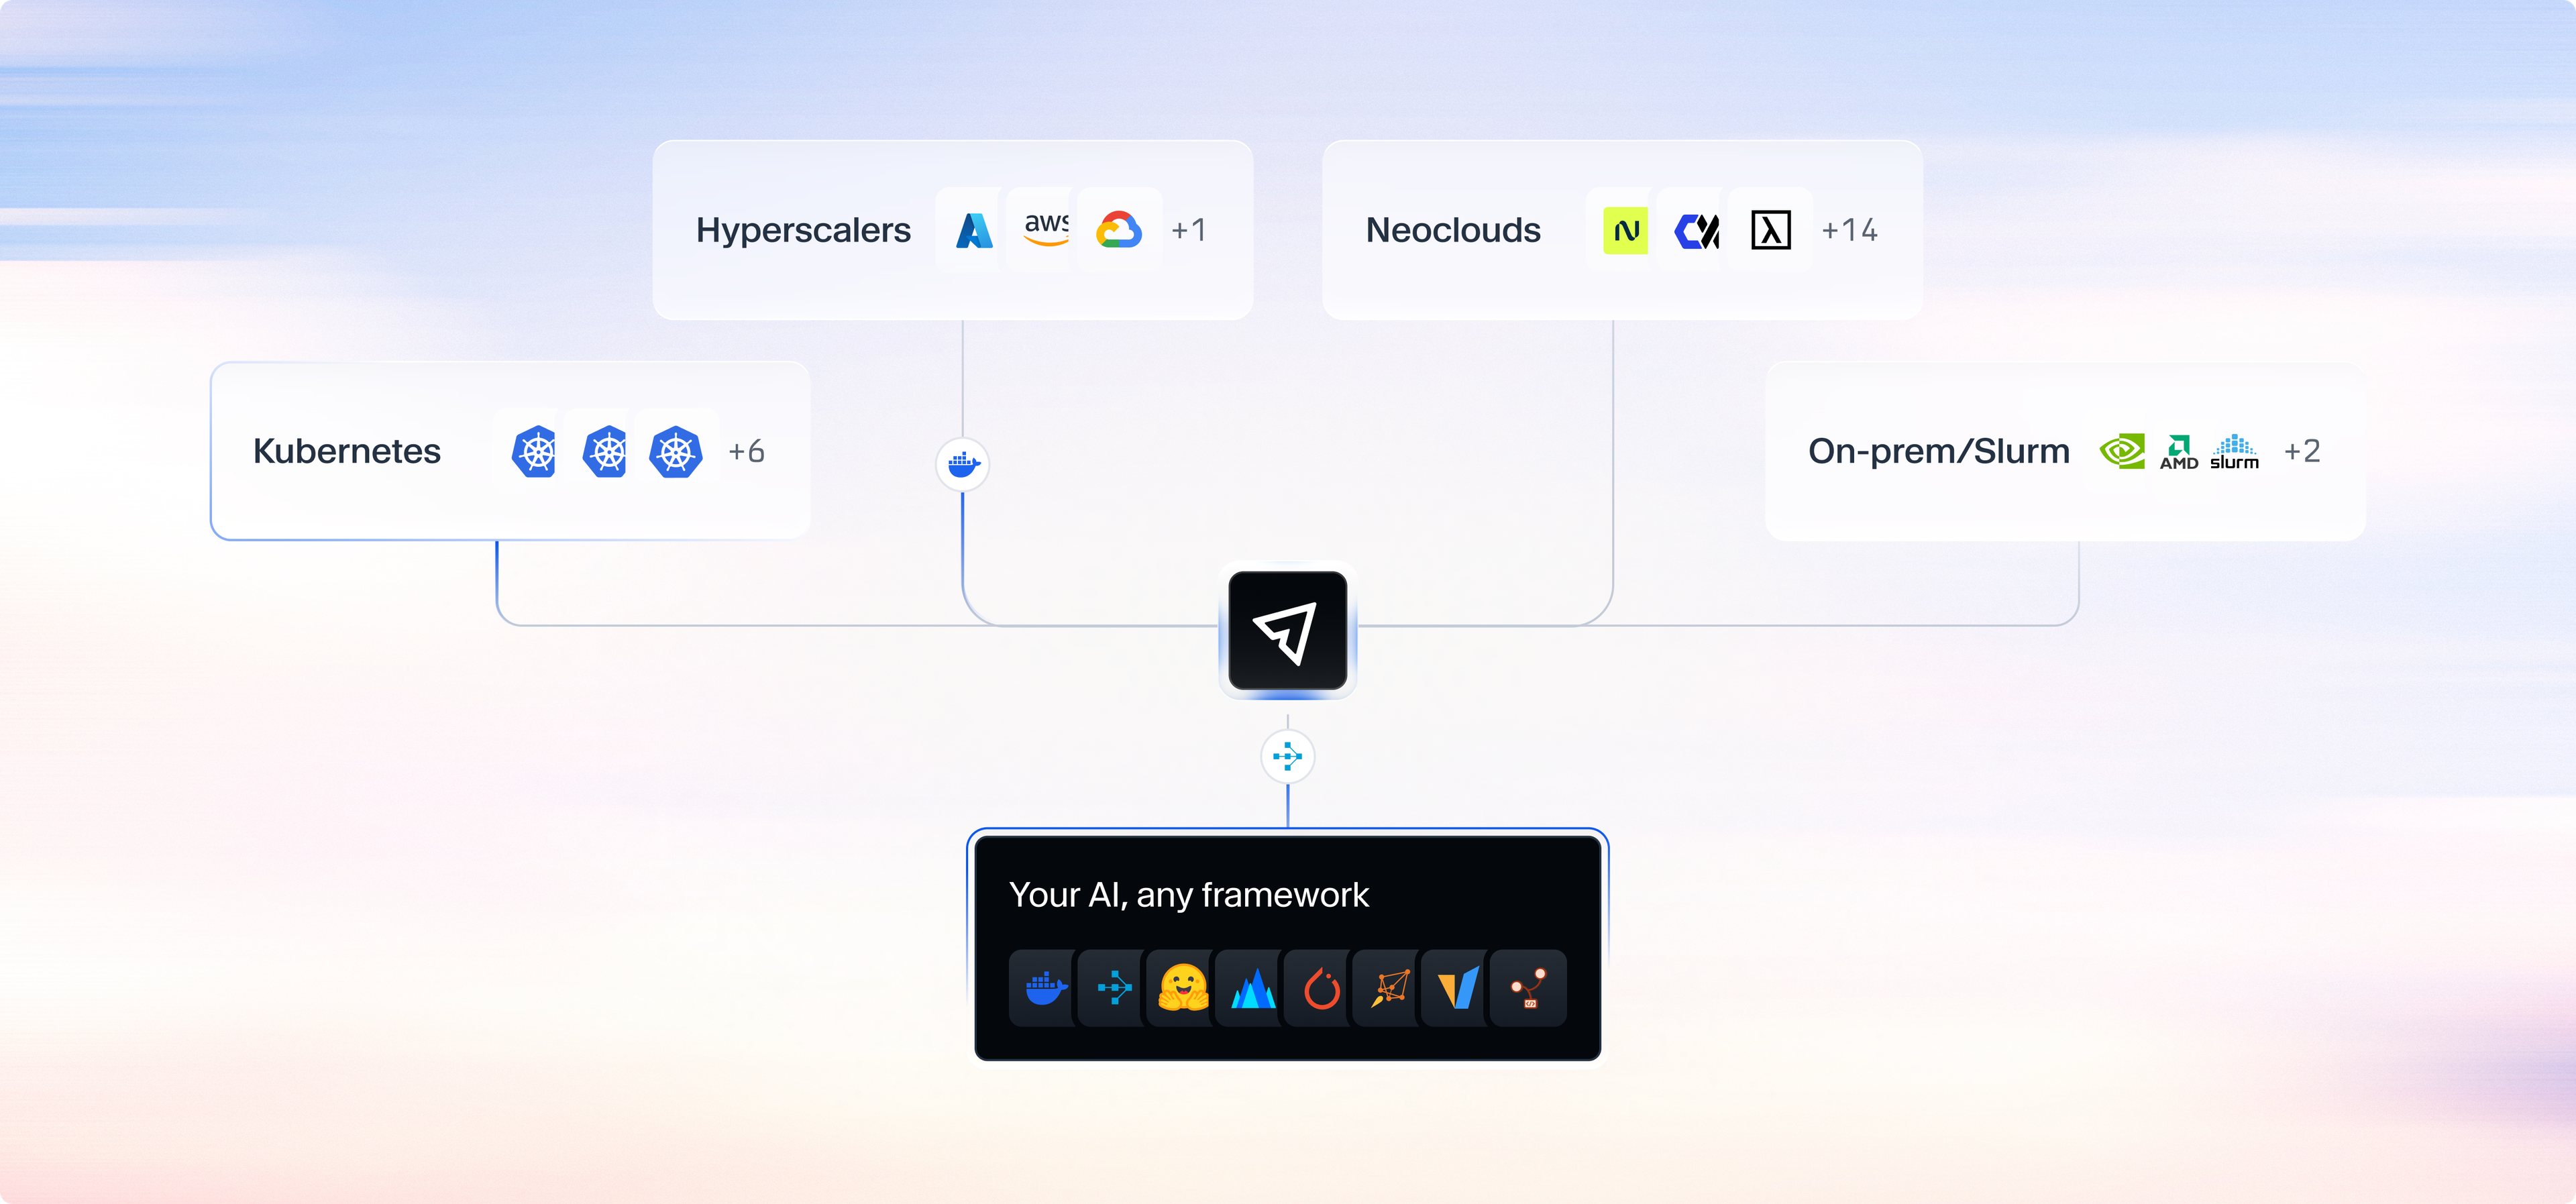The image size is (2576, 1204).
Task: Click the Google Cloud logo icon
Action: click(x=1118, y=230)
